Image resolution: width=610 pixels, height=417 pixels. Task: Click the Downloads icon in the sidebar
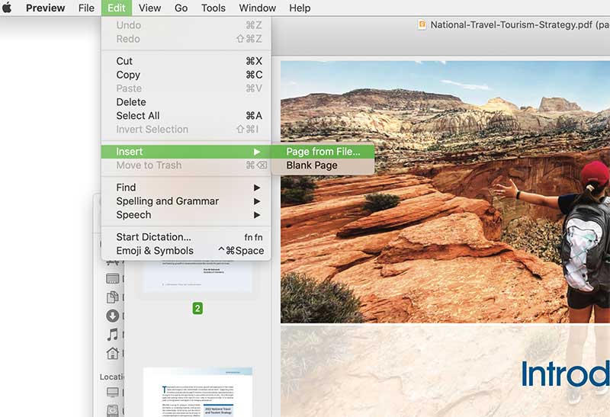[113, 316]
